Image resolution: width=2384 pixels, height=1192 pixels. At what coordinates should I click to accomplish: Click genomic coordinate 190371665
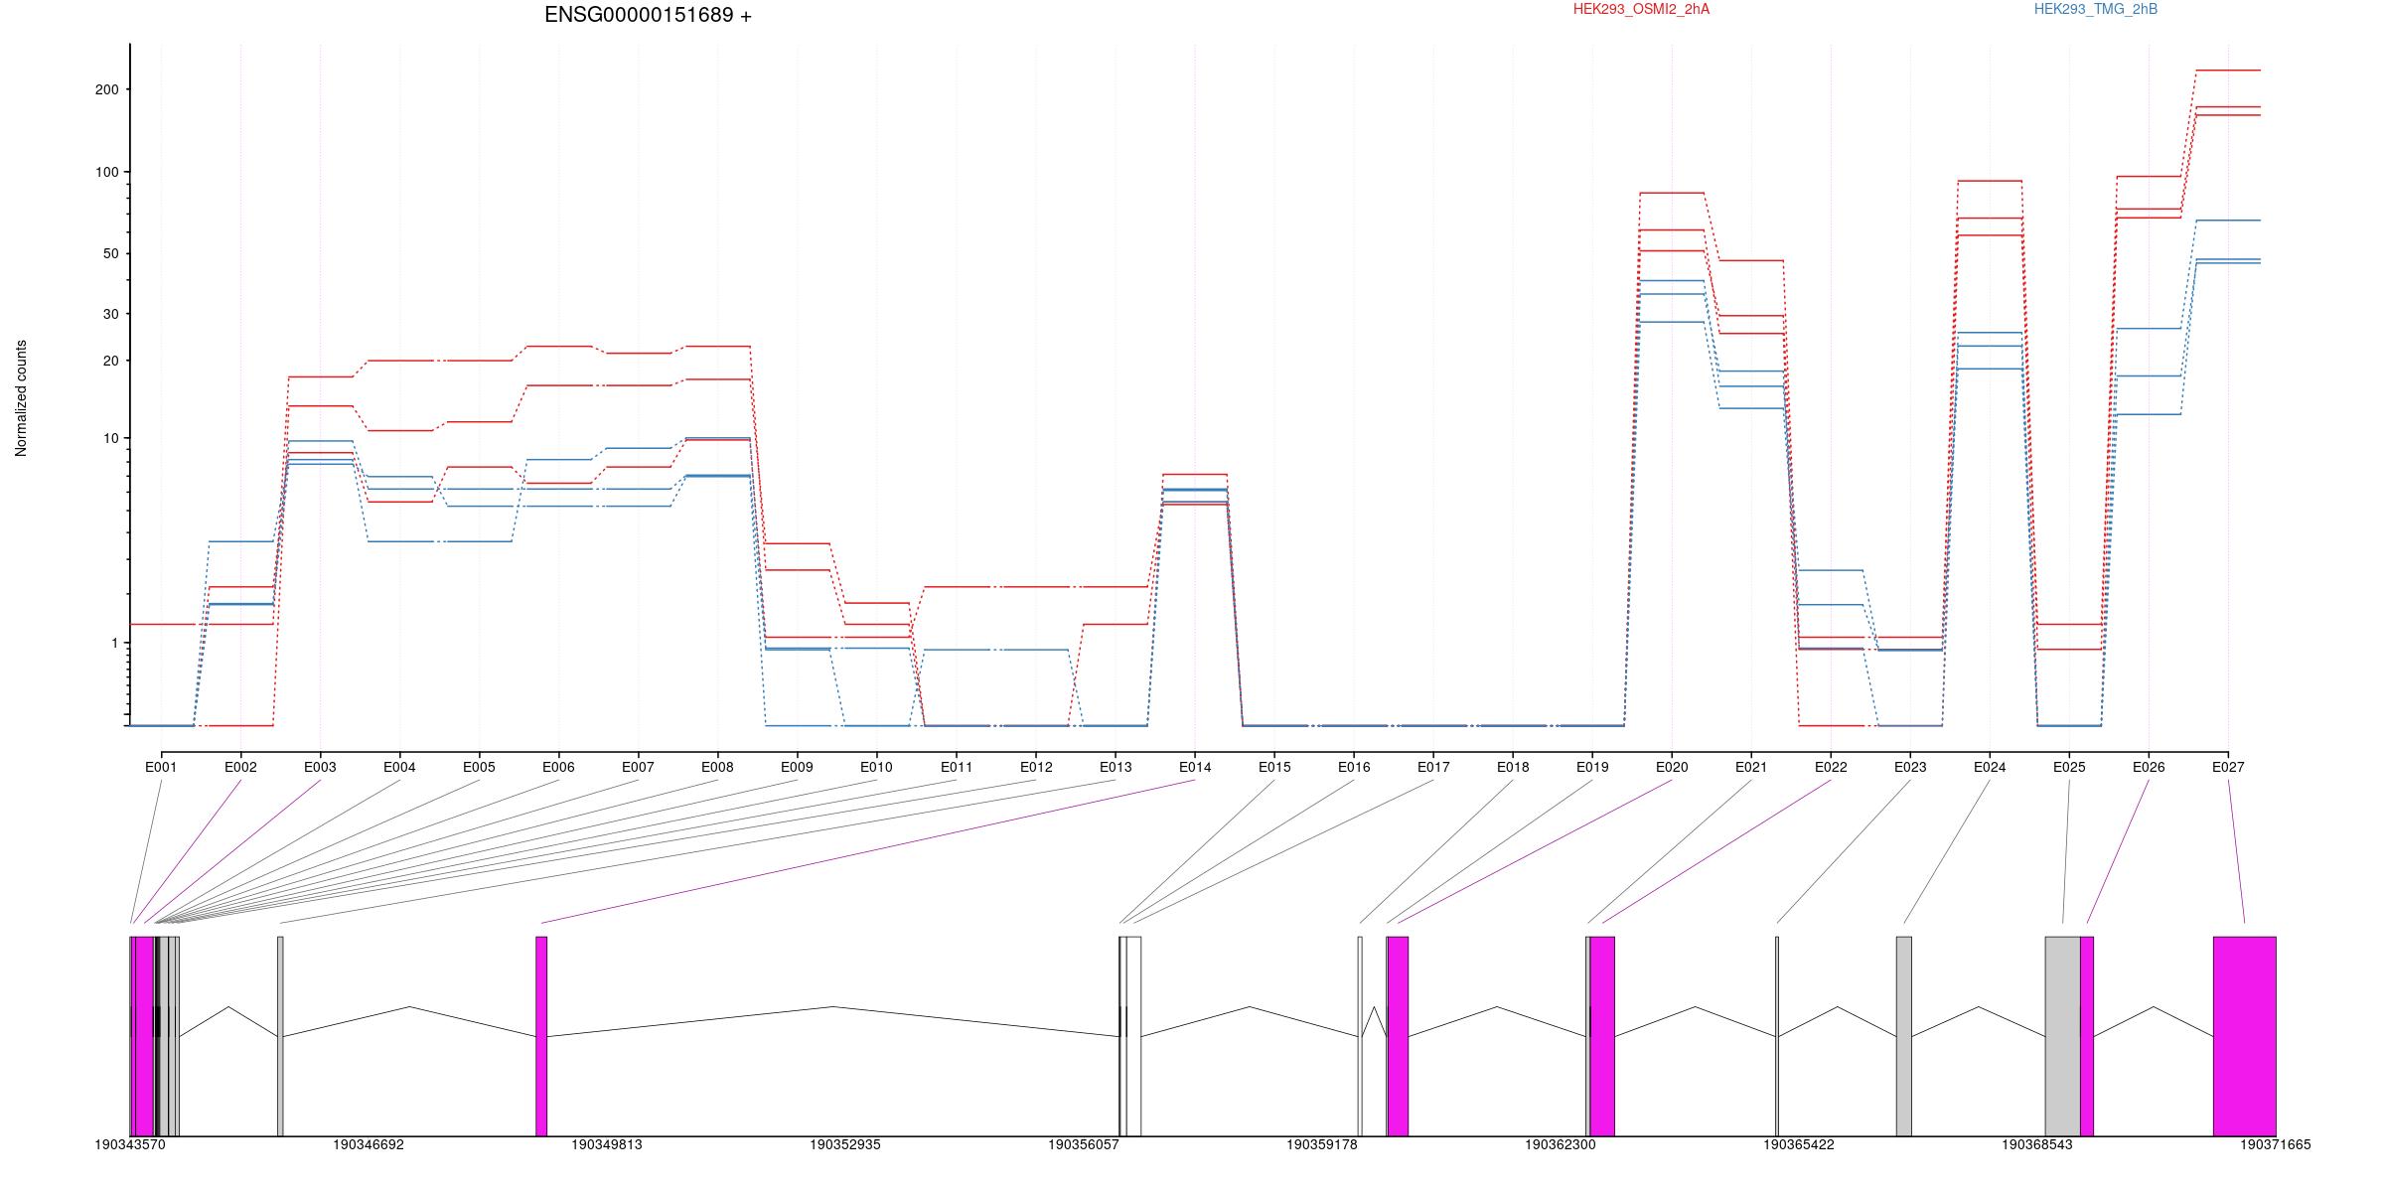click(x=2276, y=1144)
